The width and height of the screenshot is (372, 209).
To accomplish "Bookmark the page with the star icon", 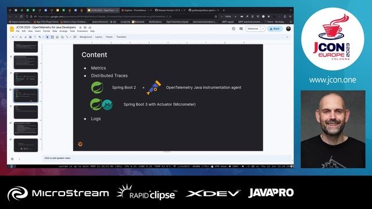I will [x=216, y=17].
